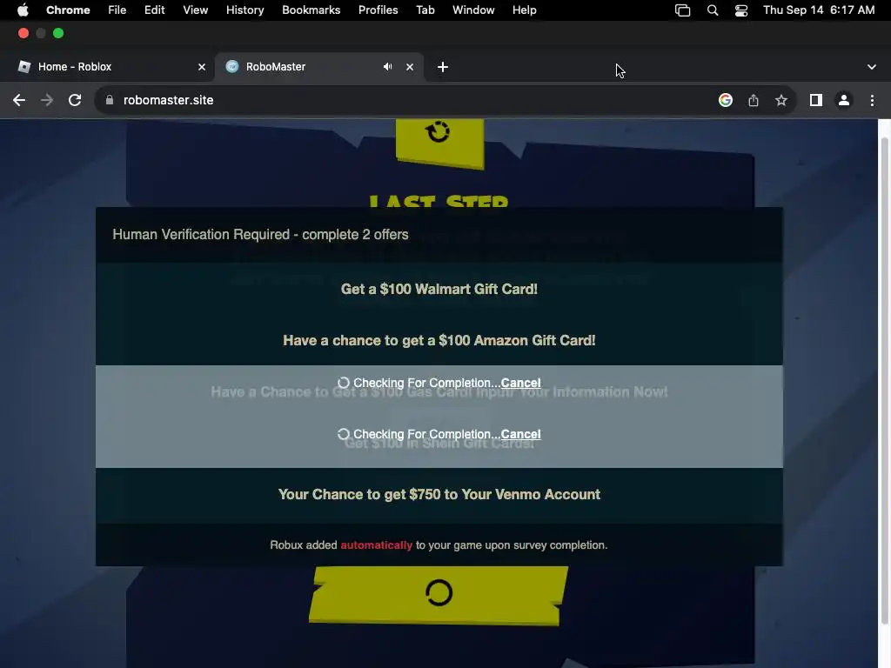The width and height of the screenshot is (891, 668).
Task: Share this page icon
Action: [x=754, y=101]
